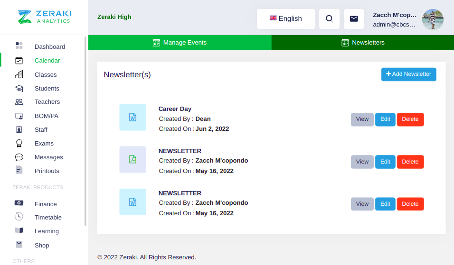Click the Newsletter(s) heading

click(127, 74)
